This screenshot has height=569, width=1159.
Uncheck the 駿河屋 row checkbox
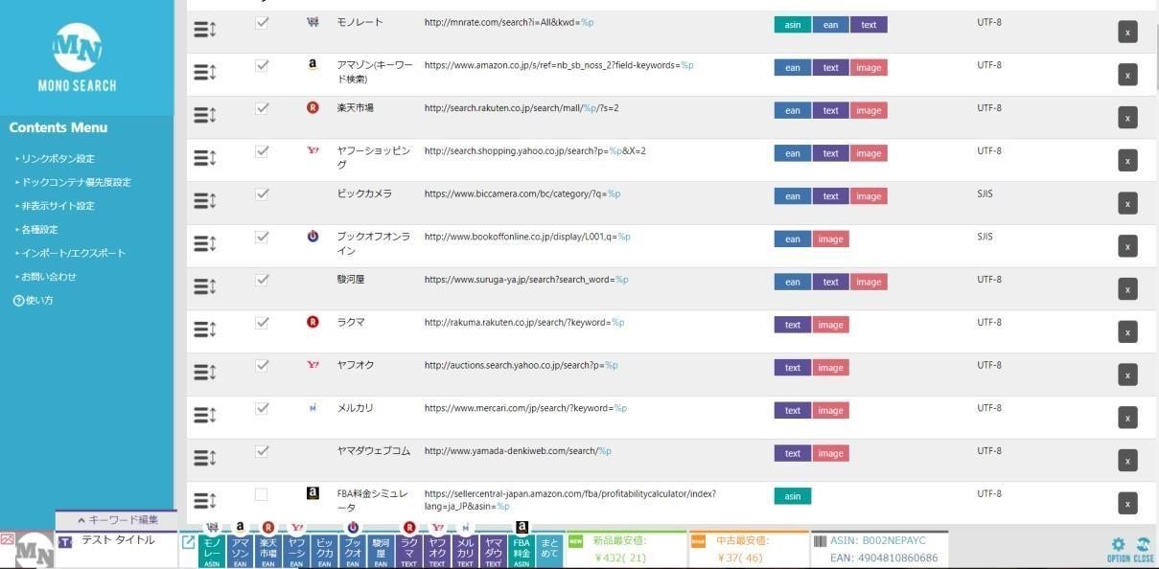pyautogui.click(x=261, y=280)
